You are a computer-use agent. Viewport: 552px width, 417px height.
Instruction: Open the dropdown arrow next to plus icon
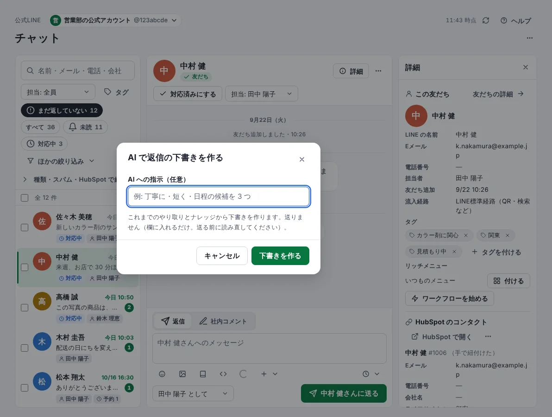(x=275, y=374)
